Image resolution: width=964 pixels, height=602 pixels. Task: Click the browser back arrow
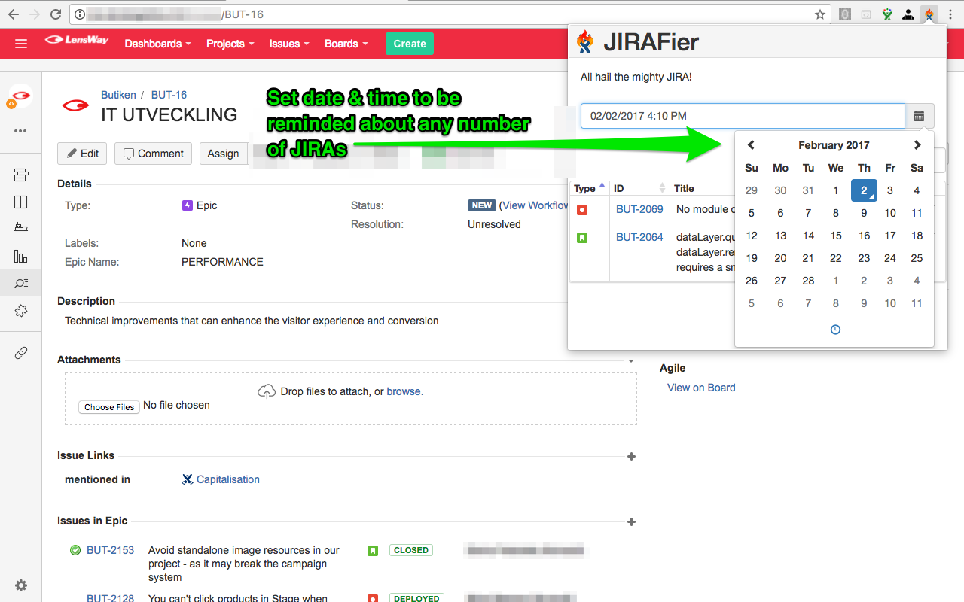(13, 14)
